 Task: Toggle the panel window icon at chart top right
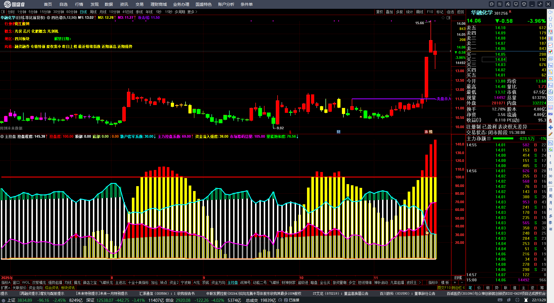pyautogui.click(x=448, y=18)
